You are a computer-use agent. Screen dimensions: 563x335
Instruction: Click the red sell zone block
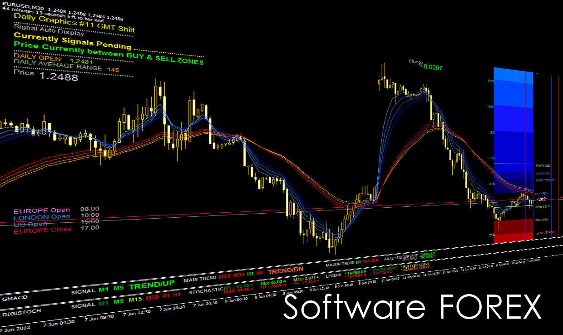click(513, 231)
